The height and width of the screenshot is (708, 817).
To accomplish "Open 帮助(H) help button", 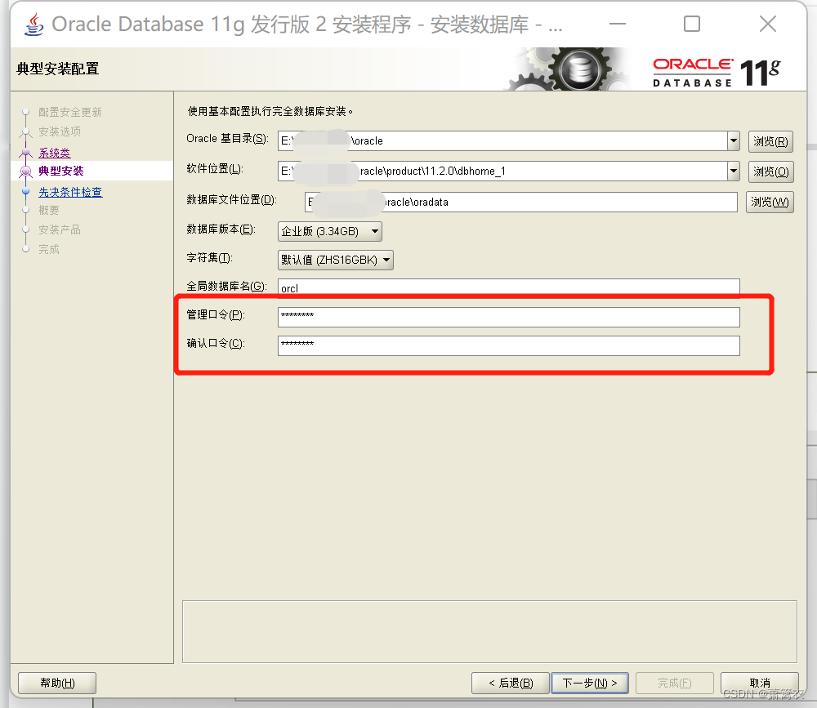I will (57, 683).
